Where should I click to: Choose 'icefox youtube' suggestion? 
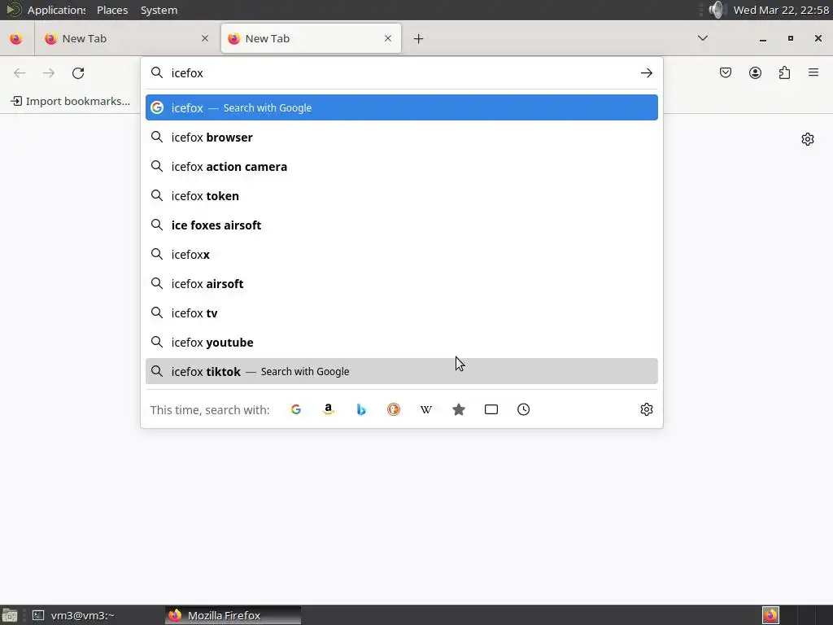point(402,342)
